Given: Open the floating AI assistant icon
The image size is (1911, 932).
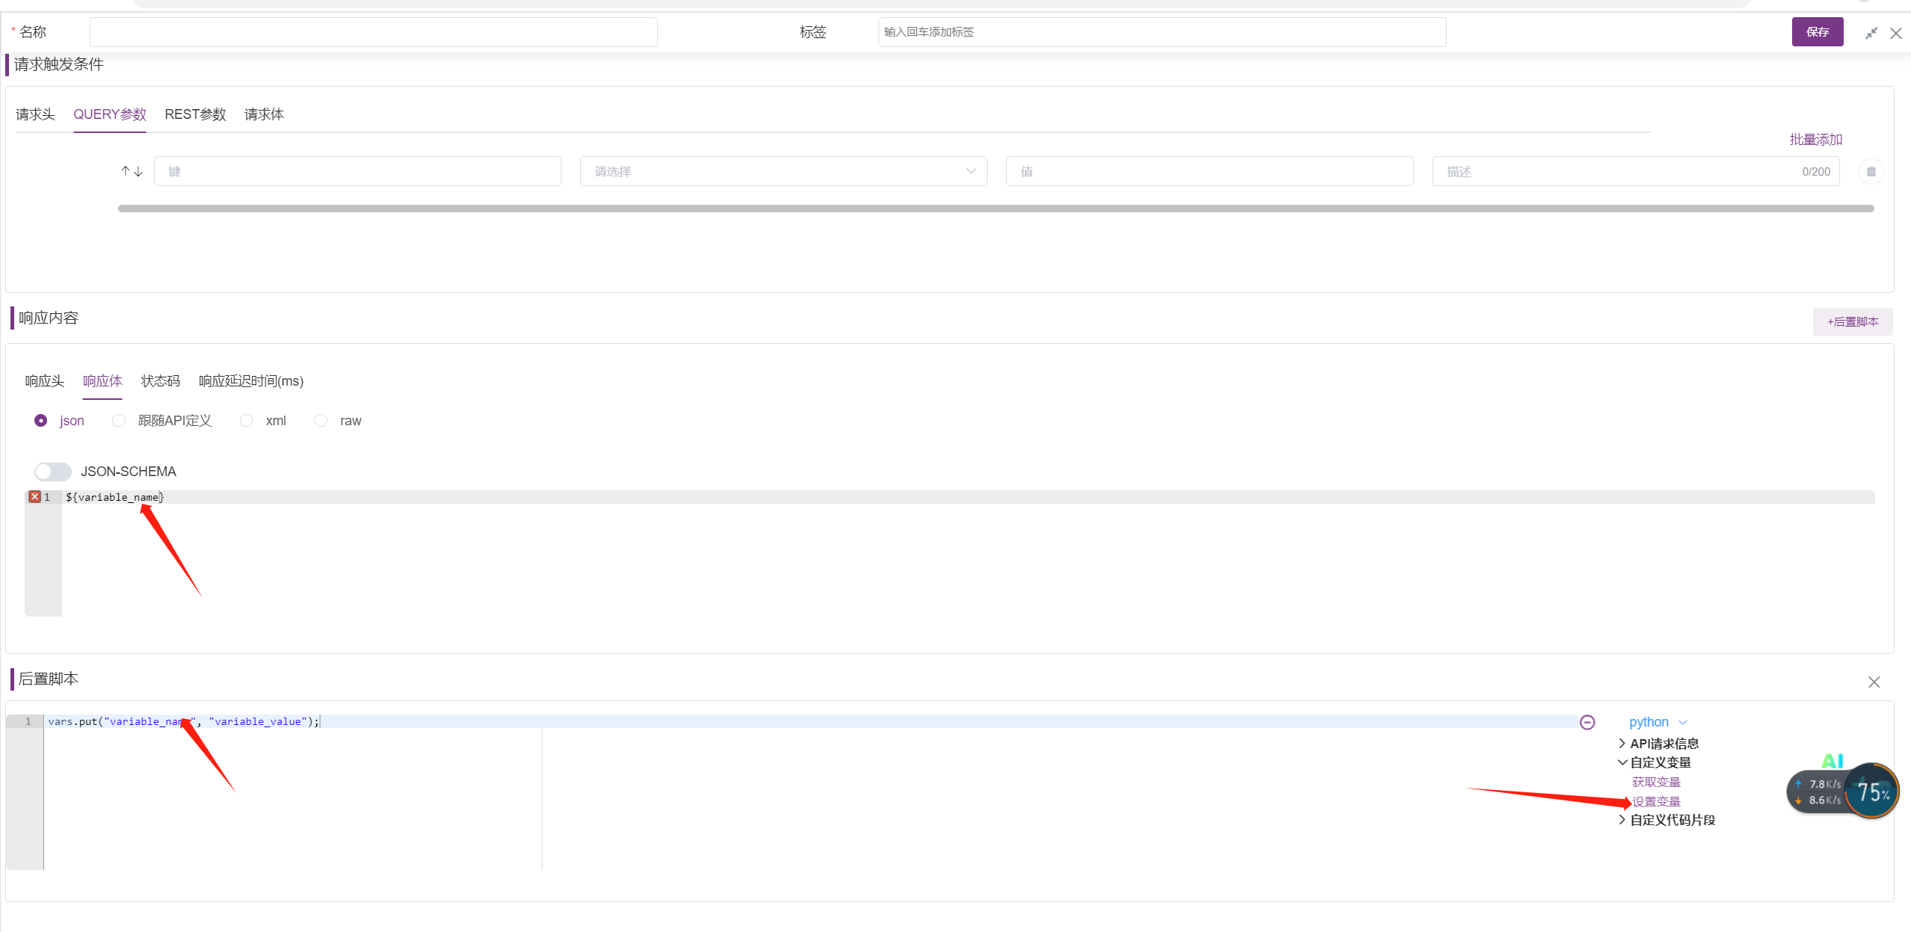Looking at the screenshot, I should coord(1832,759).
